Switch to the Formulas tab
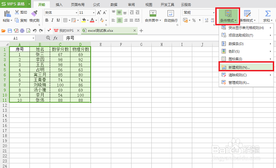This screenshot has width=276, height=168. click(96, 5)
